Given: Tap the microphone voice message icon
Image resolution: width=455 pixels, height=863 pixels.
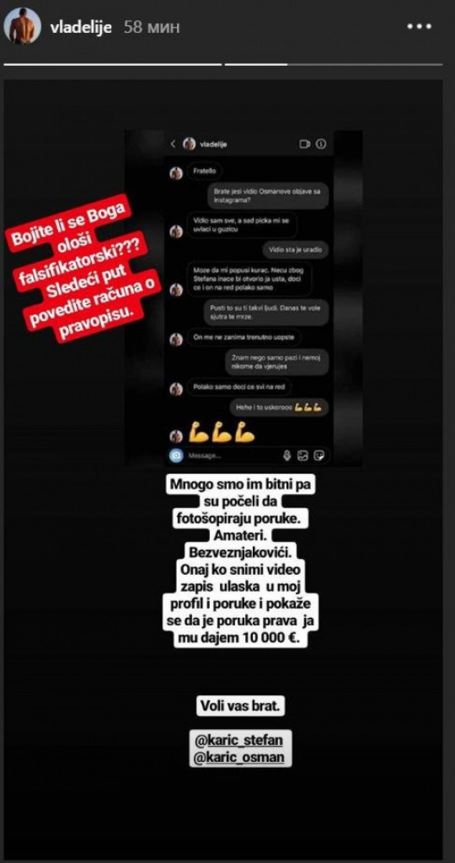Looking at the screenshot, I should click(x=287, y=456).
